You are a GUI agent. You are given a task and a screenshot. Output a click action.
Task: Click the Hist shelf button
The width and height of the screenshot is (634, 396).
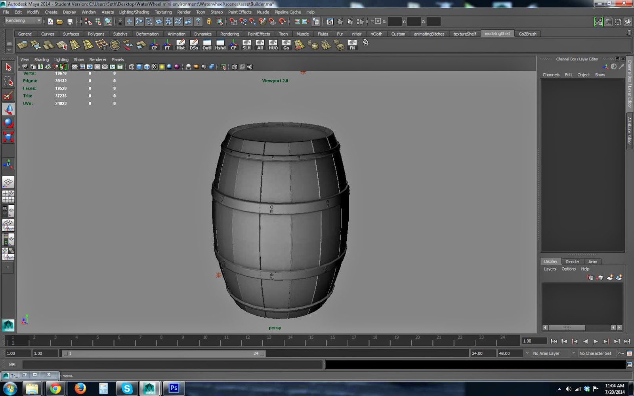(181, 44)
